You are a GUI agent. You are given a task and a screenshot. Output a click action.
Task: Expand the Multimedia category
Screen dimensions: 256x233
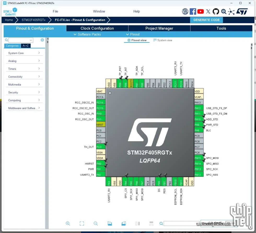24,84
